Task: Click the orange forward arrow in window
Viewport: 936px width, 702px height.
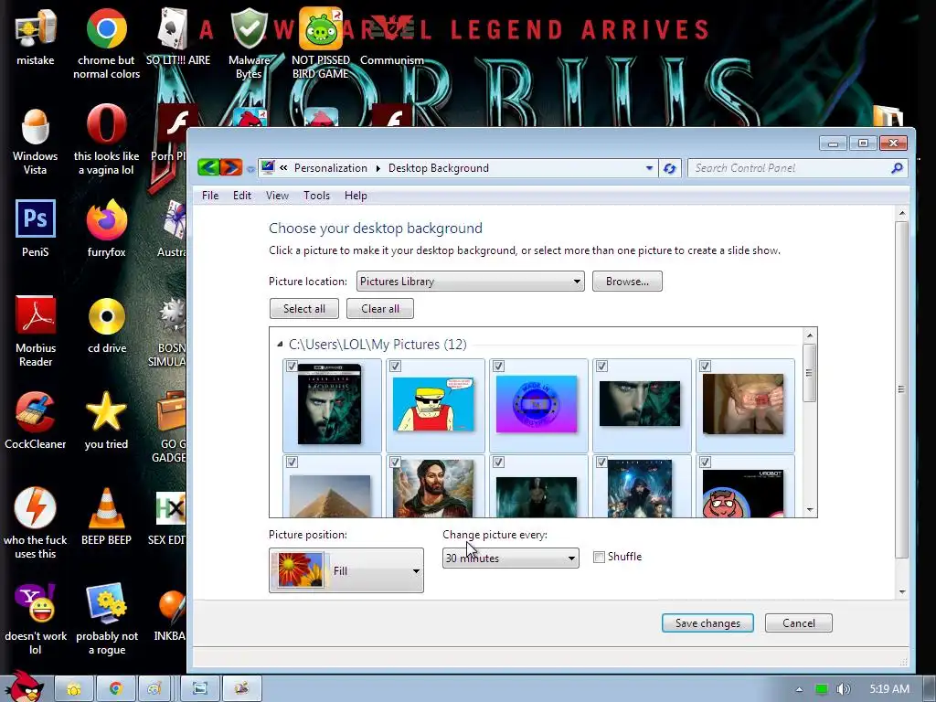Action: click(x=230, y=167)
